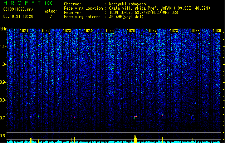Screen dimensions: 225x143
Task: Click the small echo after 1027
Action: click(x=163, y=115)
